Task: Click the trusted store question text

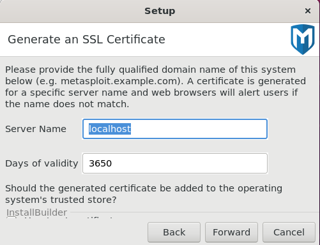Action: (144, 194)
